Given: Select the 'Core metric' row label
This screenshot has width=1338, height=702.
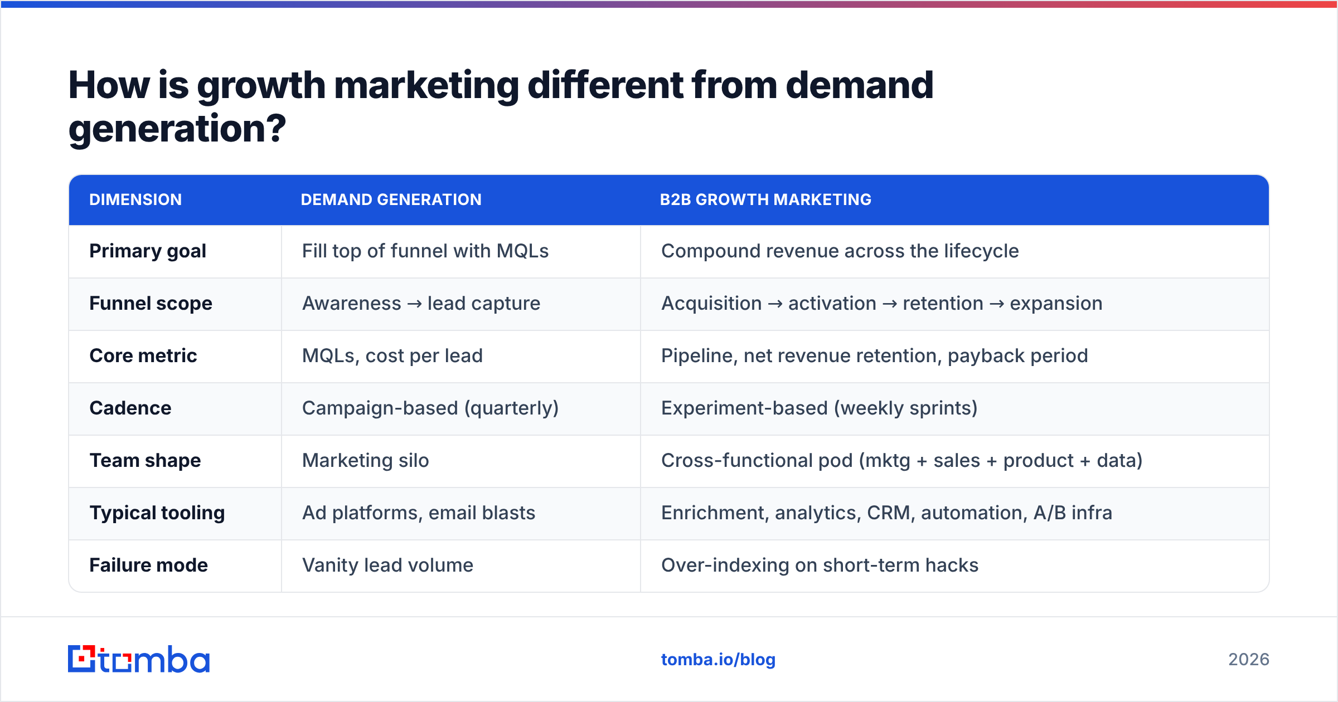Looking at the screenshot, I should pos(143,356).
